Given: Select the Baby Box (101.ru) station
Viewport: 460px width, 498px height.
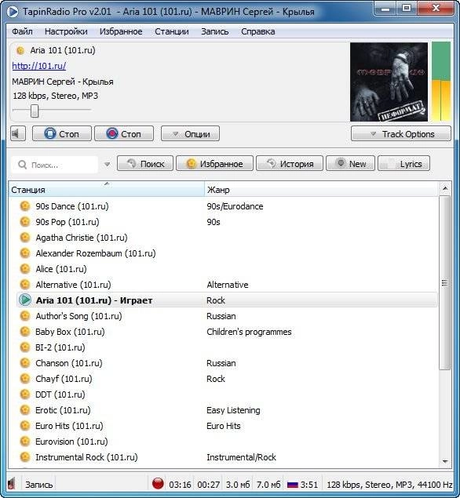Looking at the screenshot, I should pos(70,332).
